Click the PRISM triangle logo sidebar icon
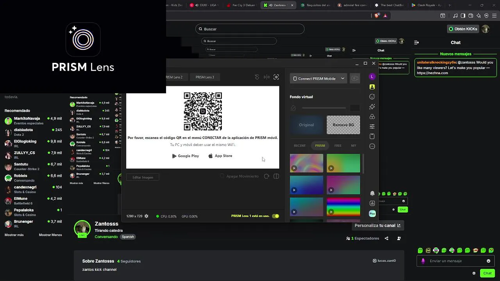500x281 pixels. [x=372, y=203]
